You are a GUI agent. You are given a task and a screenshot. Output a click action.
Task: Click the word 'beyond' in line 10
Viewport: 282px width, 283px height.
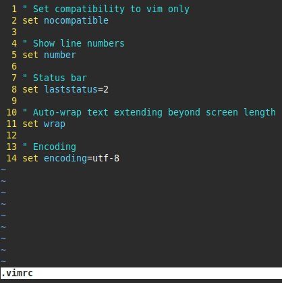(x=184, y=112)
